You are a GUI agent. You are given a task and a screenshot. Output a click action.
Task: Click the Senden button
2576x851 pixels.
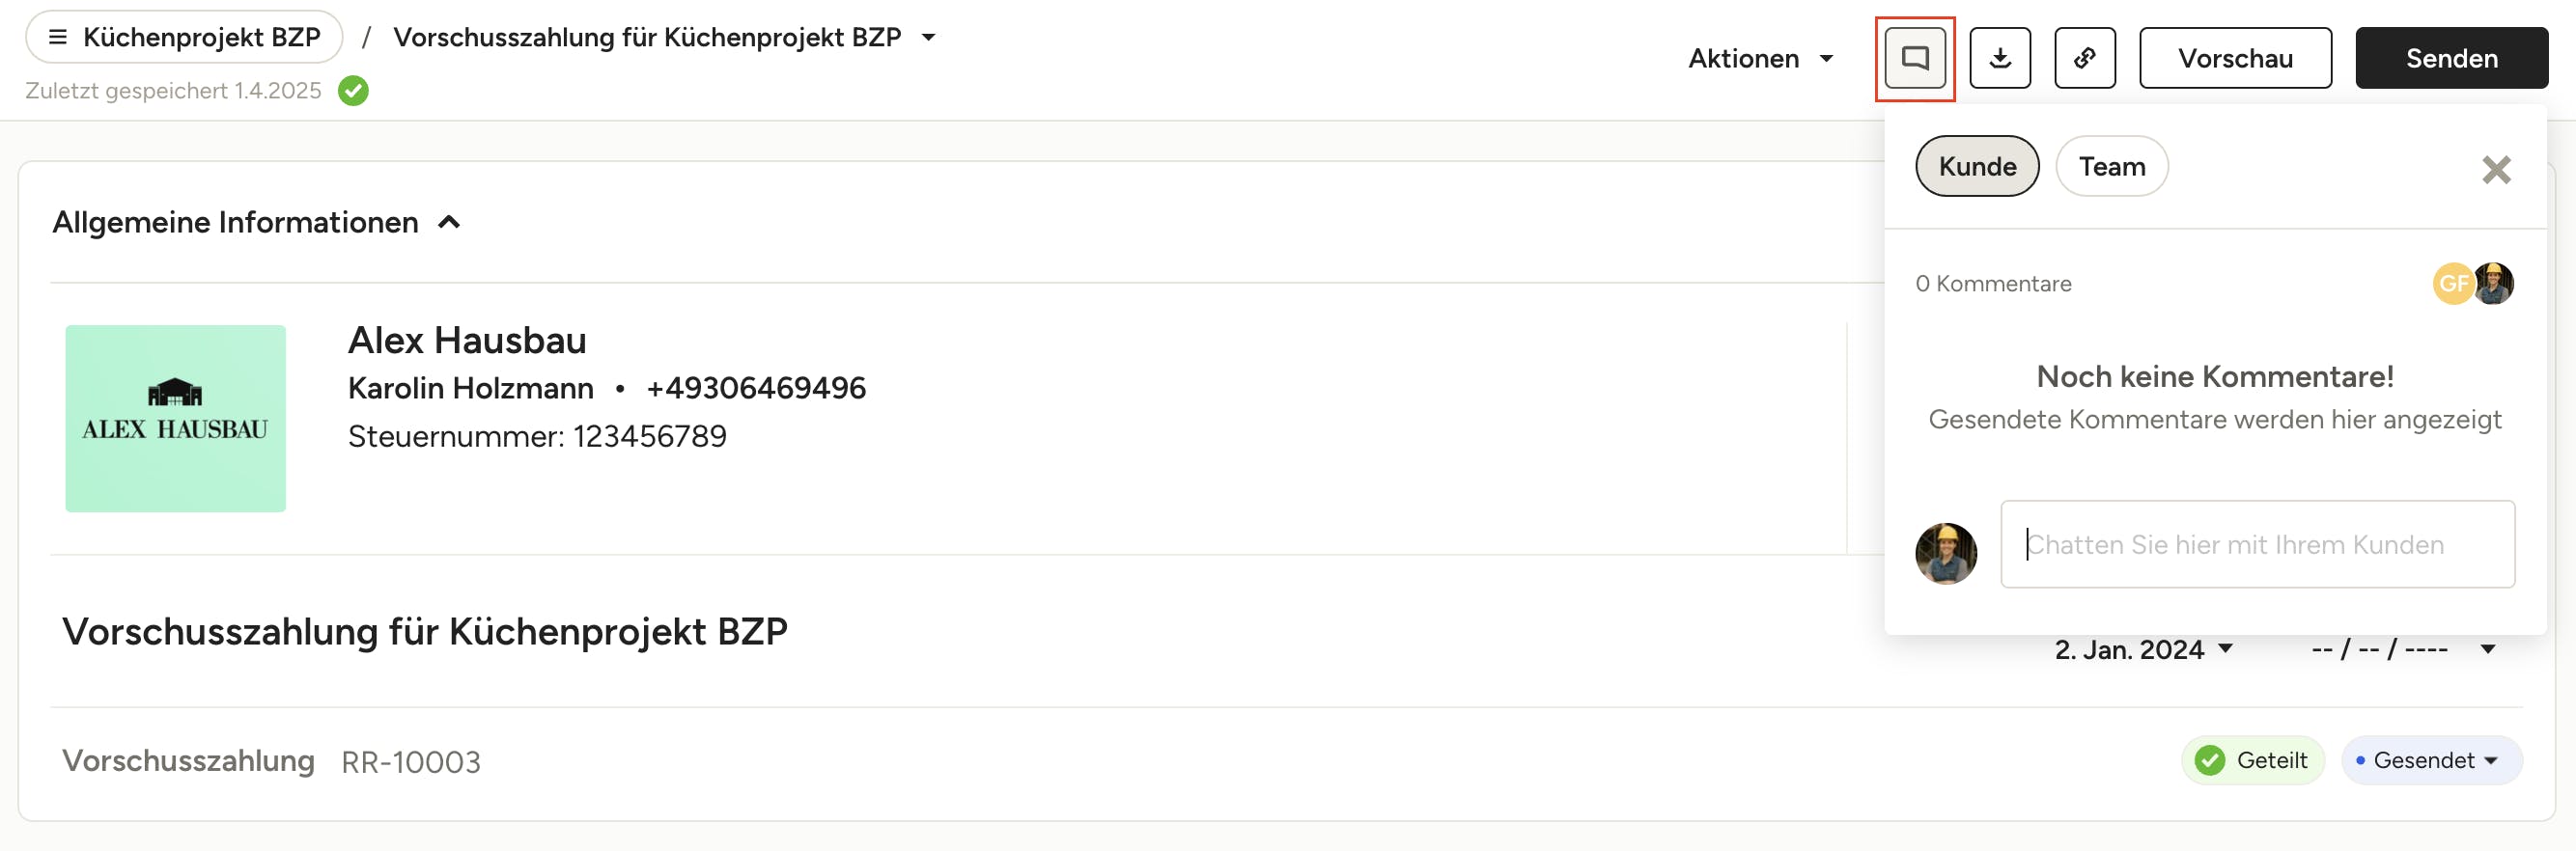[x=2450, y=59]
